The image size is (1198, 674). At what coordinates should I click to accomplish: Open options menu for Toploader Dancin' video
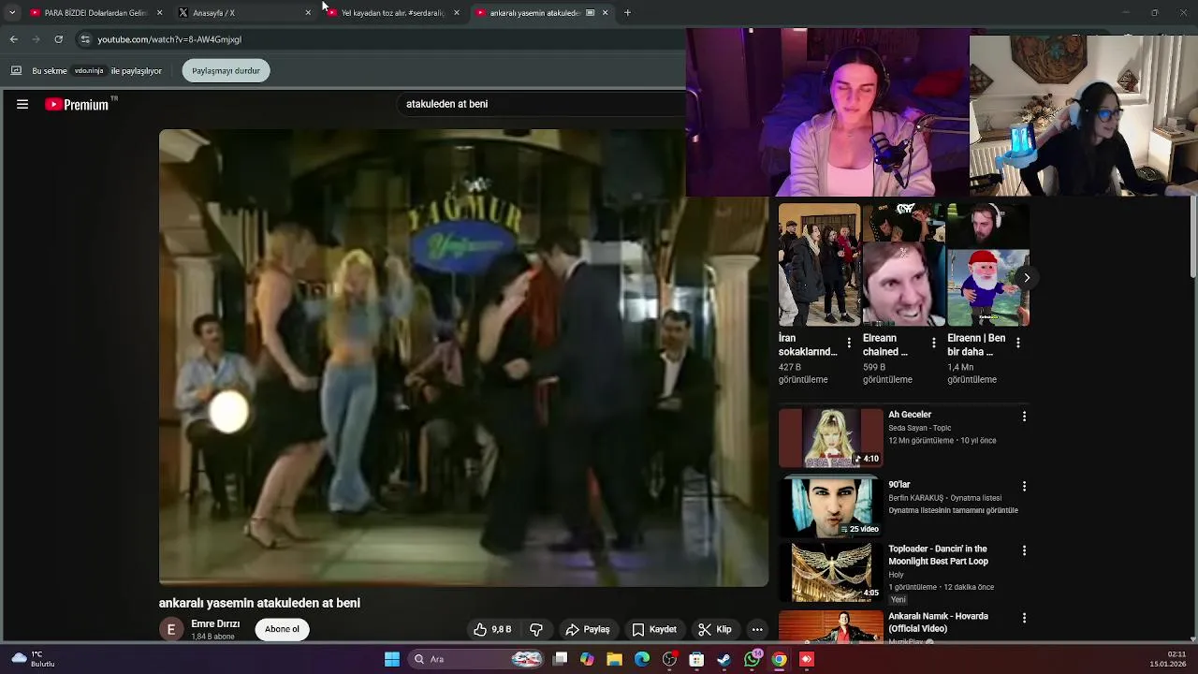pyautogui.click(x=1024, y=550)
